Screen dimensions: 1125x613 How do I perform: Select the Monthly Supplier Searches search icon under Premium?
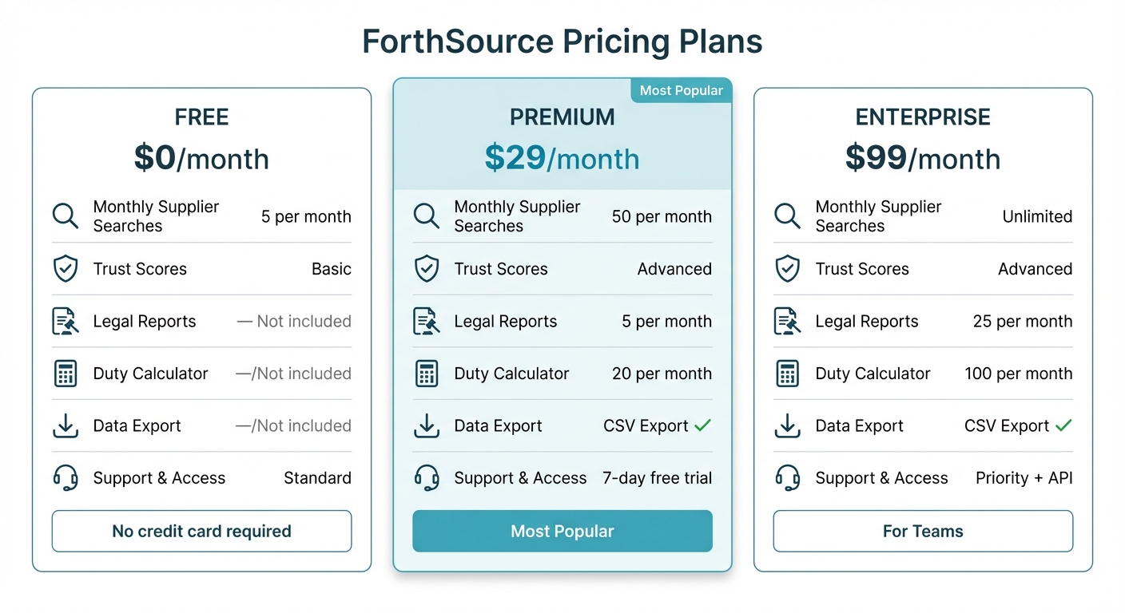426,216
